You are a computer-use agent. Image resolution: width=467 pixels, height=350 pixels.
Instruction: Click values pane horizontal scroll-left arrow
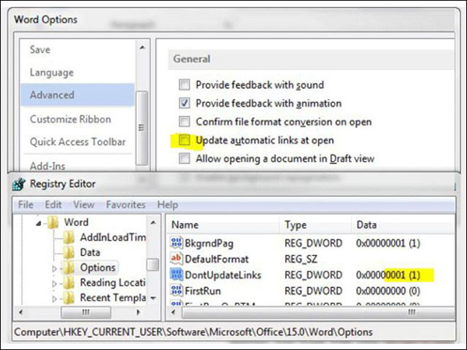[x=173, y=313]
